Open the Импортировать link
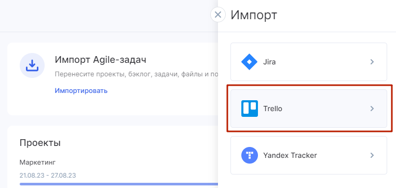This screenshot has width=396, height=188. 81,91
